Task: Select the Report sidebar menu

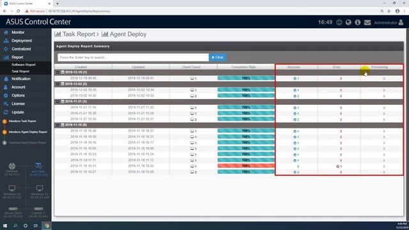Action: (x=17, y=57)
